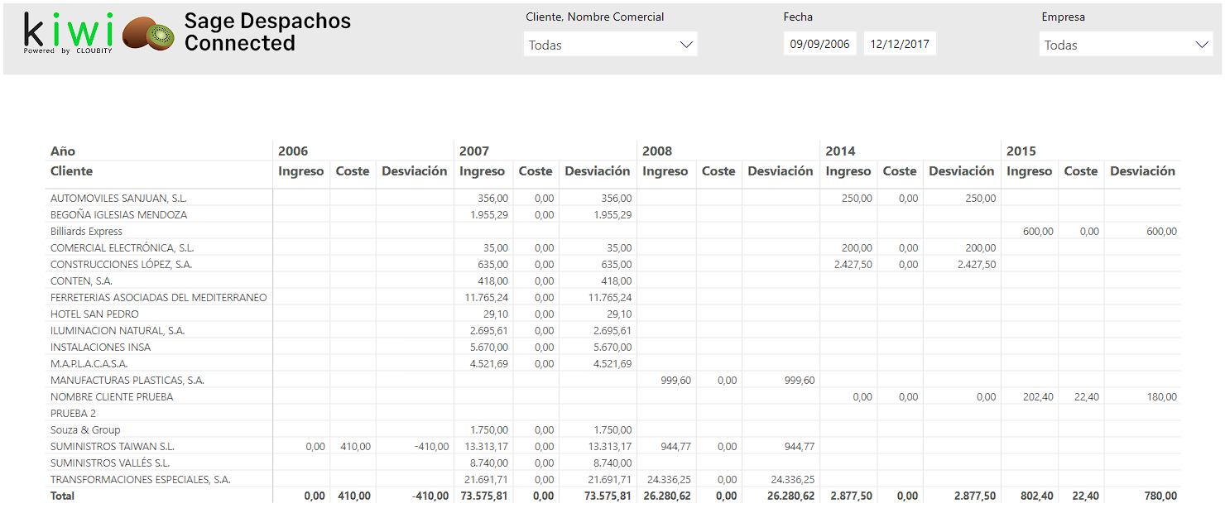Click the 2008 year header
Viewport: 1225px width, 513px height.
coord(657,151)
